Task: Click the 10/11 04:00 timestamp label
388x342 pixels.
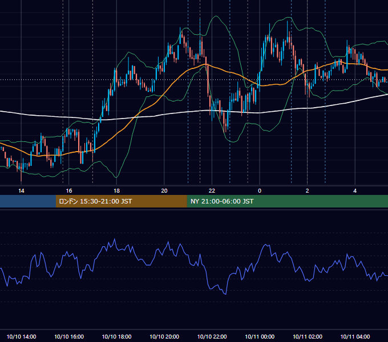Action: 355,336
